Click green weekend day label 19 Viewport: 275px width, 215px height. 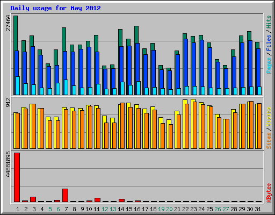(161, 209)
